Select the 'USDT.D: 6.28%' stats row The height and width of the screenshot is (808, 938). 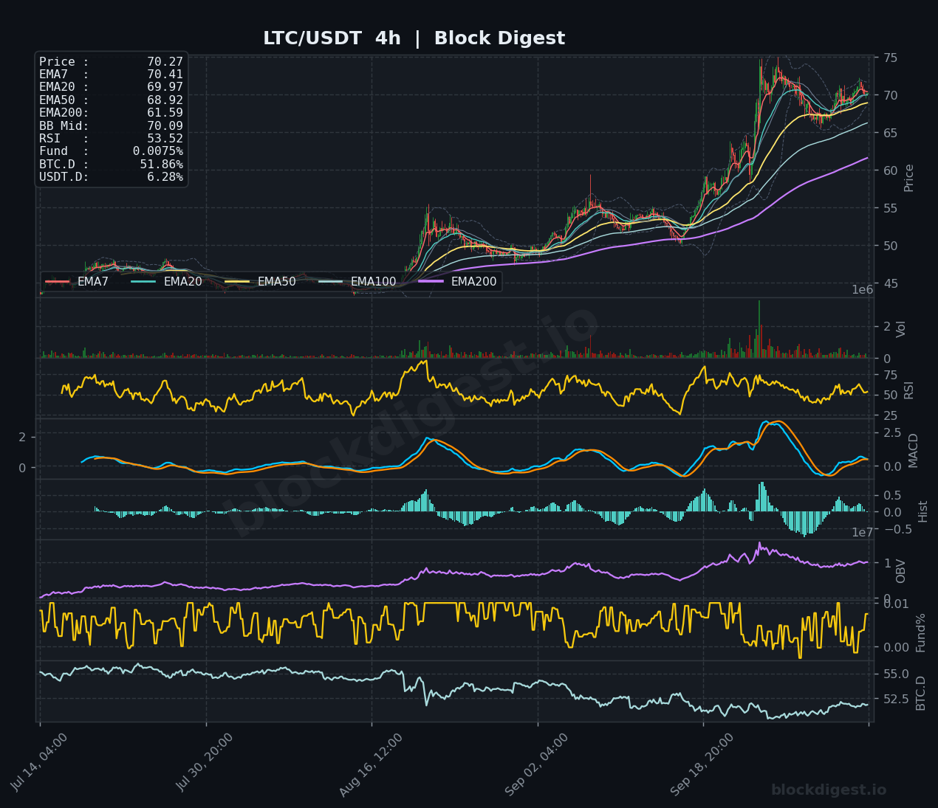coord(111,177)
